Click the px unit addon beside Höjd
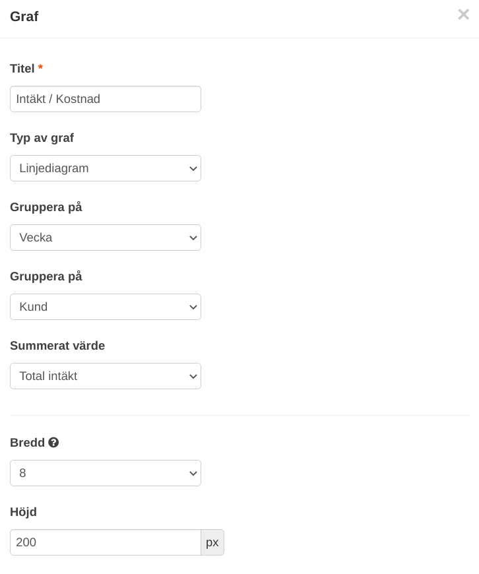The height and width of the screenshot is (574, 479). pos(212,542)
